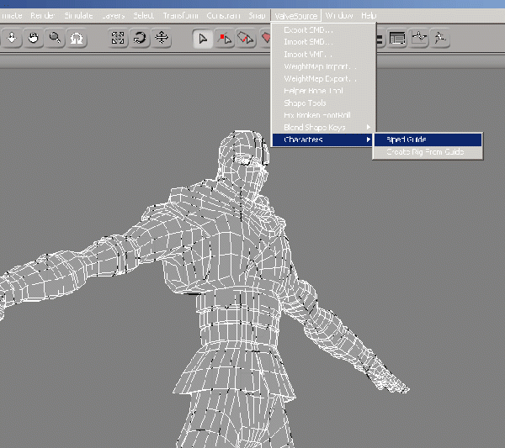This screenshot has width=505, height=448.
Task: Expand the Blend Shape Keys submenu
Action: [x=323, y=128]
